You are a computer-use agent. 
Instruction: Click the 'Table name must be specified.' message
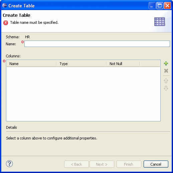pos(34,22)
